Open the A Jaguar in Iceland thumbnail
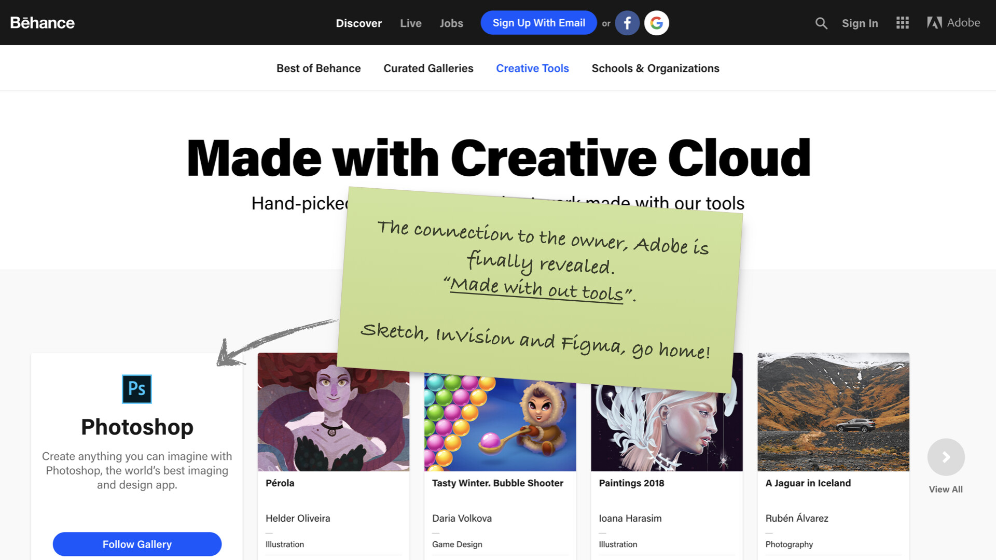Viewport: 996px width, 560px height. point(834,412)
